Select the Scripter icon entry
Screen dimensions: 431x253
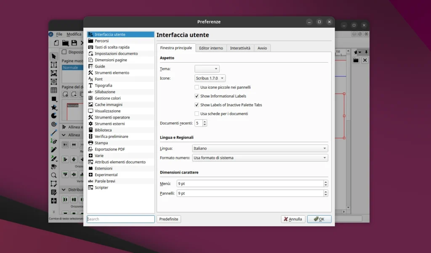(90, 187)
